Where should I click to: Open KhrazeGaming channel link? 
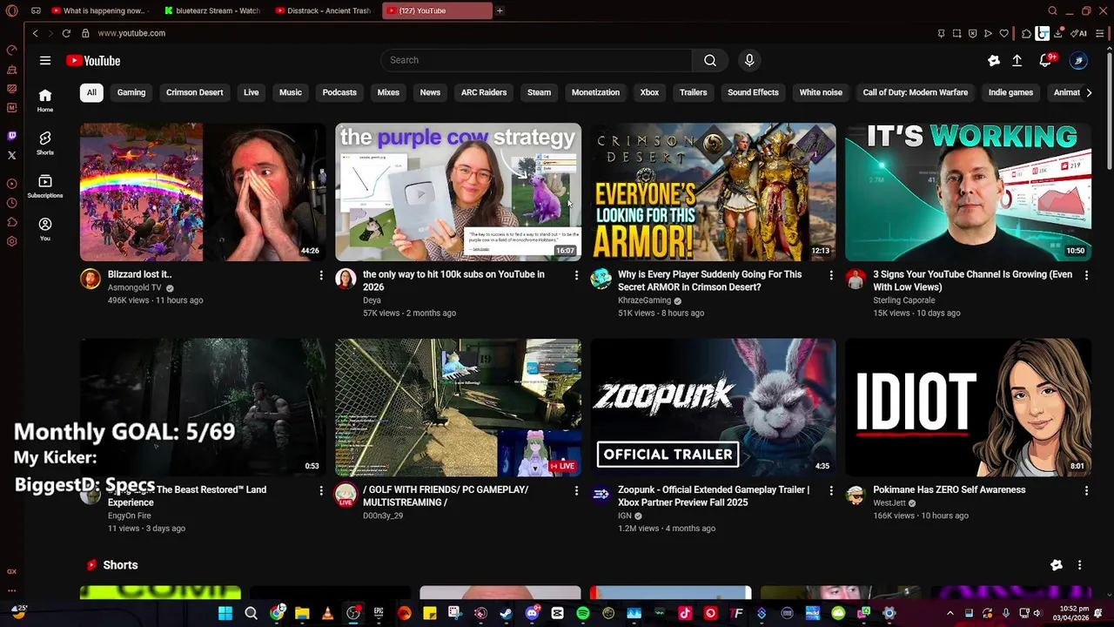tap(644, 300)
